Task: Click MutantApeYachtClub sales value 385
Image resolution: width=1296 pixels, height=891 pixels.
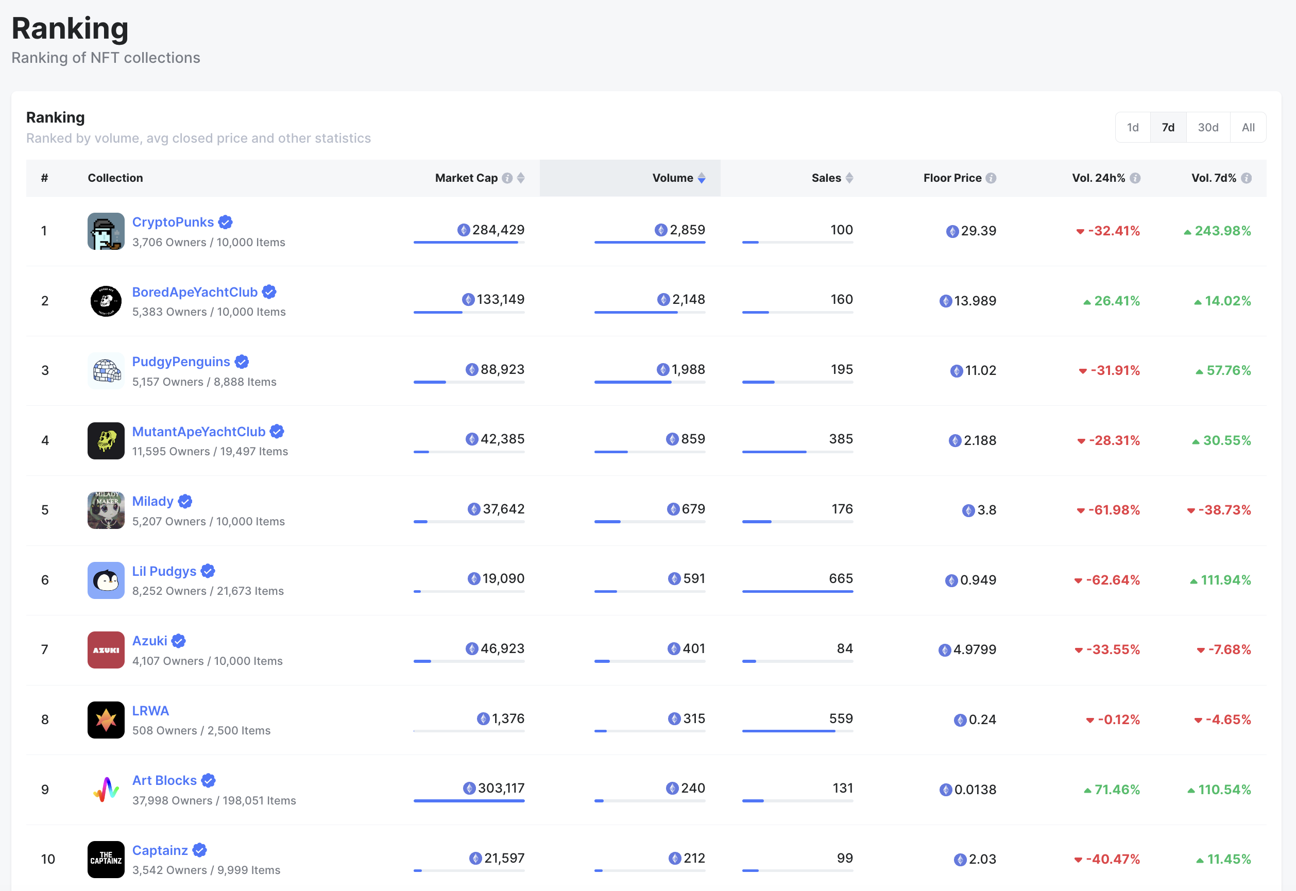Action: click(841, 439)
